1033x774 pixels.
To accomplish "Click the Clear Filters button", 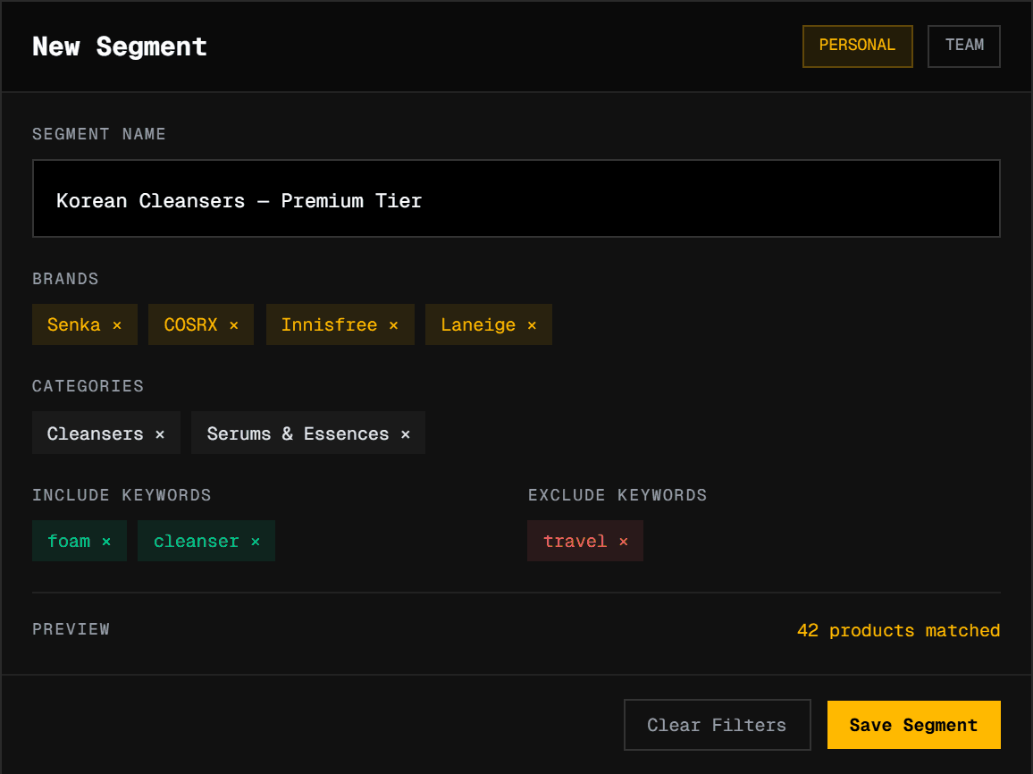I will coord(717,725).
